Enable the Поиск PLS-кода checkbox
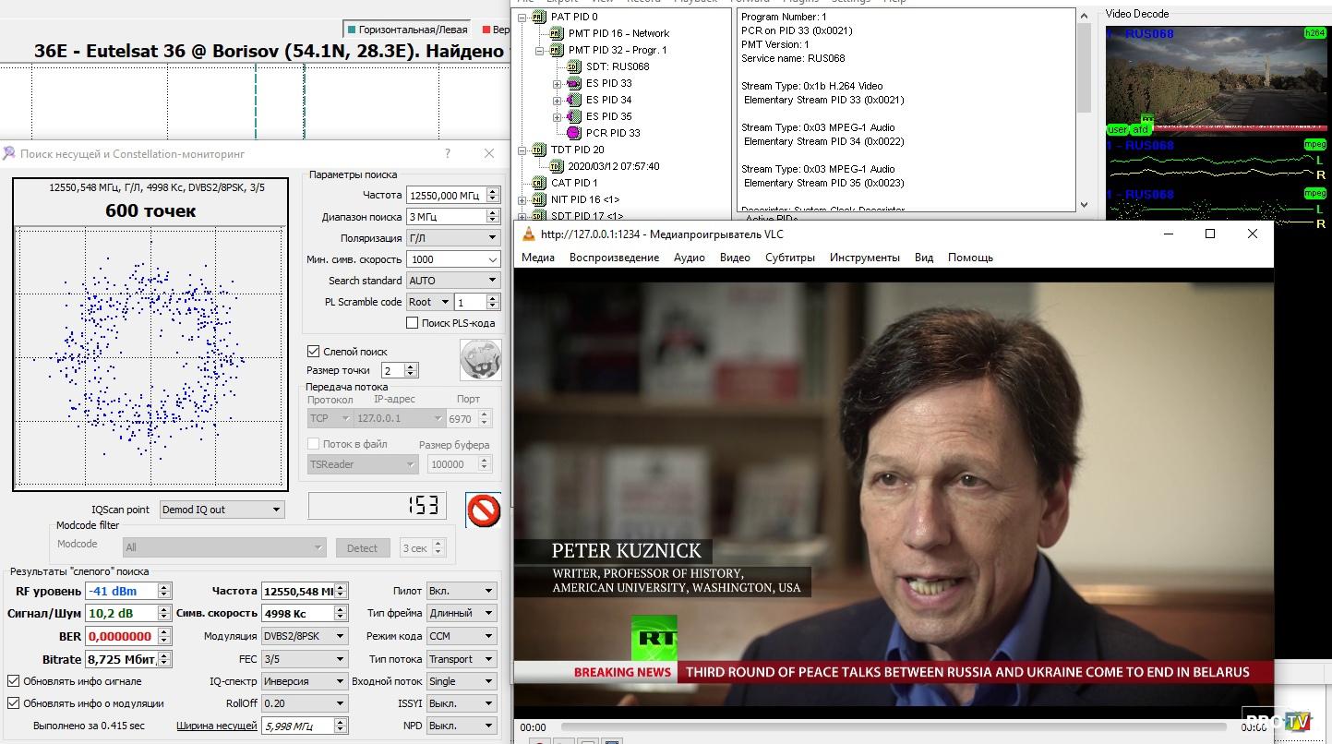This screenshot has width=1332, height=744. [x=413, y=323]
